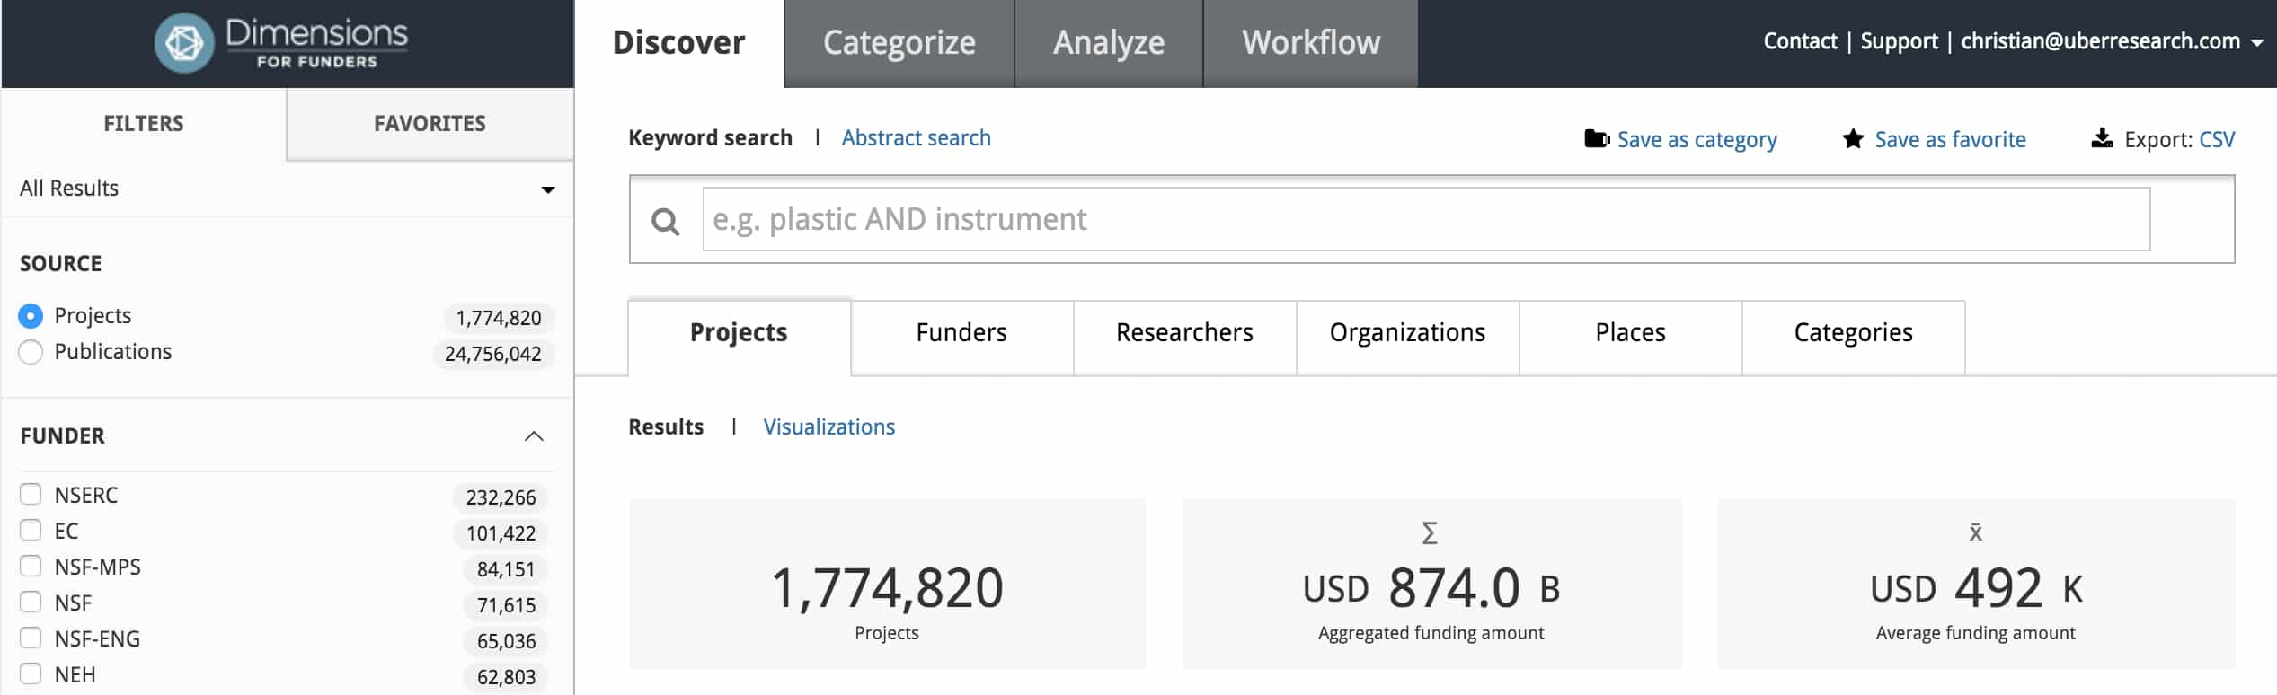Screen dimensions: 2277x695
Task: Click the sigma aggregated funding icon
Action: pos(1430,533)
